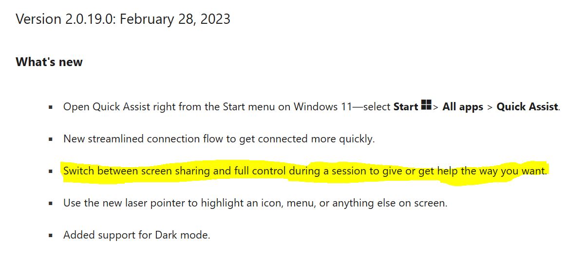
Task: Click the bullet marker before Dark mode line
Action: tap(51, 236)
